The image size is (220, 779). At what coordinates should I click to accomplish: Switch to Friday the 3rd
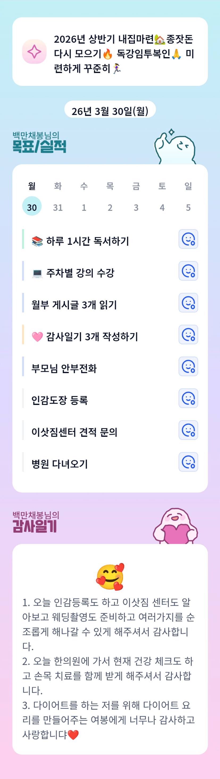[136, 207]
